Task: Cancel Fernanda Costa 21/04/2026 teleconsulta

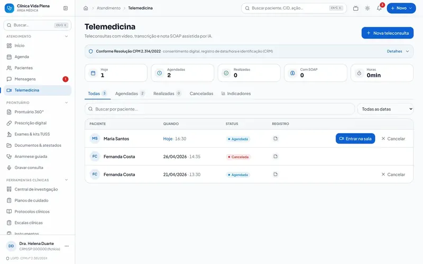Action: pyautogui.click(x=393, y=174)
